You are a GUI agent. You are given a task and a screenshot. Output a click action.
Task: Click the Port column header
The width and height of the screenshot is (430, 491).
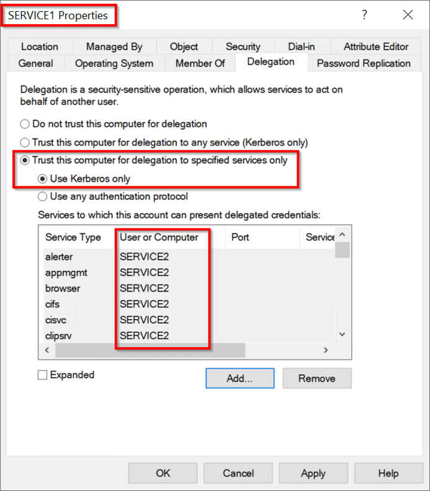262,237
